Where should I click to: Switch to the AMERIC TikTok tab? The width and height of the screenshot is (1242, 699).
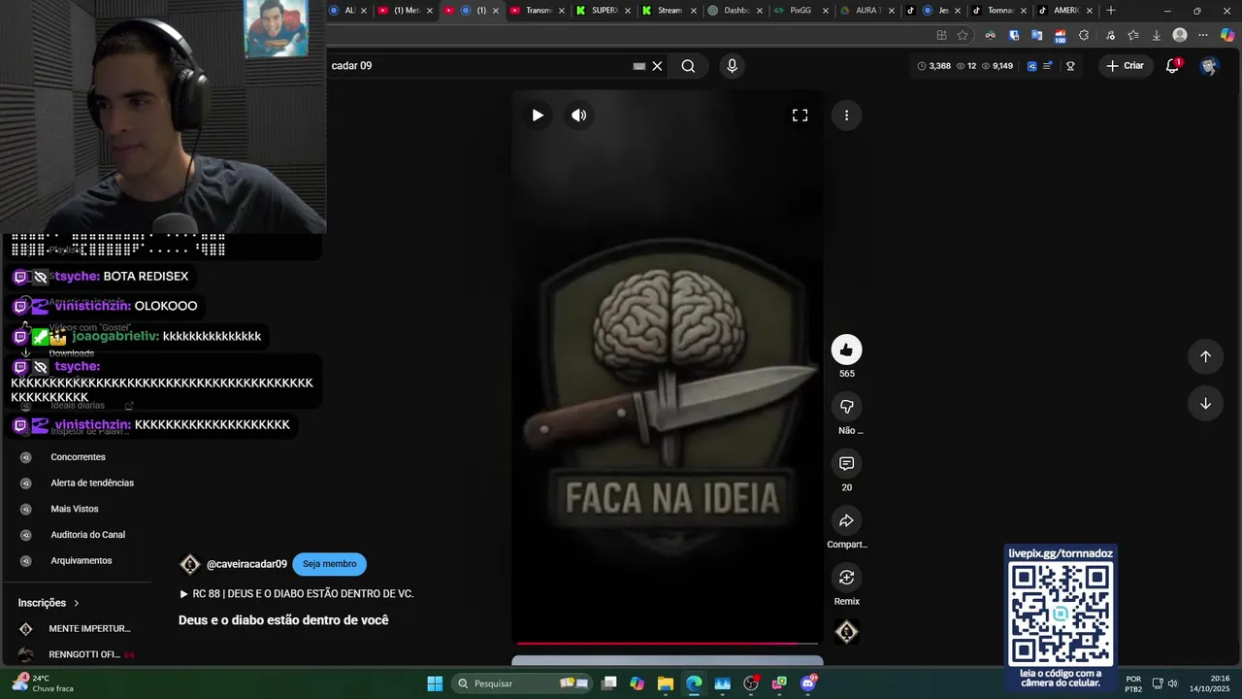[x=1065, y=11]
